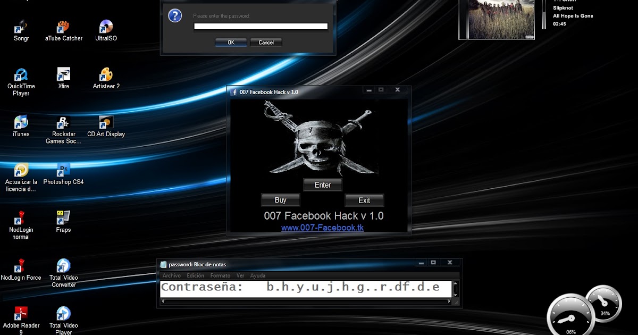
Task: Click the 007 Facebook Hack v 1.0 heading text
Action: 323,216
